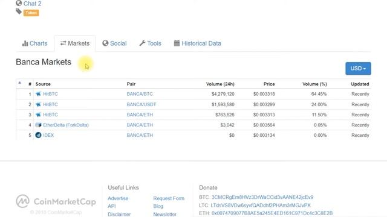Click the bar chart icon on Charts tab
Screen dimensions: 387x217
[x=25, y=43]
